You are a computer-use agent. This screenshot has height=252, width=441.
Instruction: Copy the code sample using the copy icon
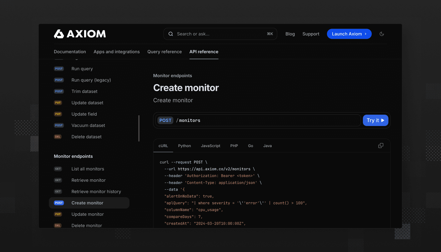tap(381, 146)
